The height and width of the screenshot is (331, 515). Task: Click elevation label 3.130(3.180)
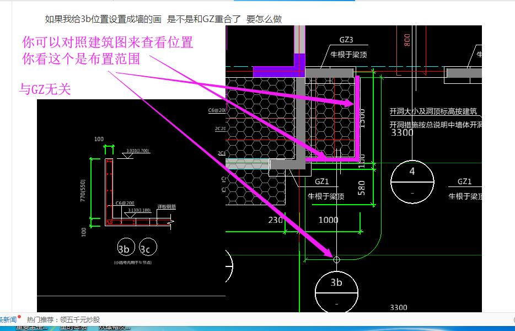(140, 210)
